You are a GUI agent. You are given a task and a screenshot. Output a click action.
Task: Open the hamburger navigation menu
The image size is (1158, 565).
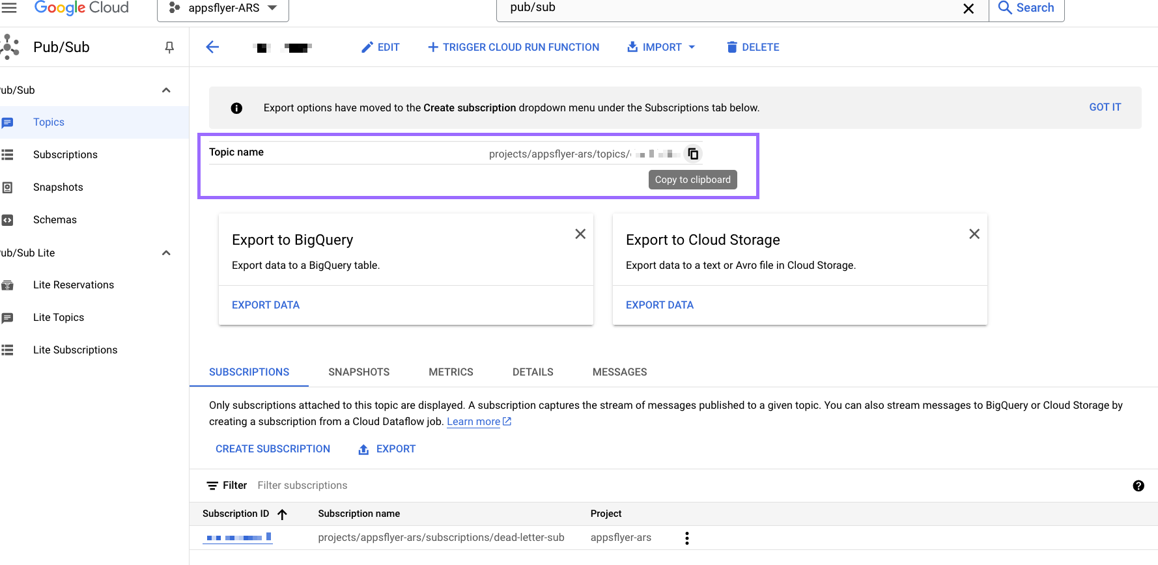coord(9,8)
